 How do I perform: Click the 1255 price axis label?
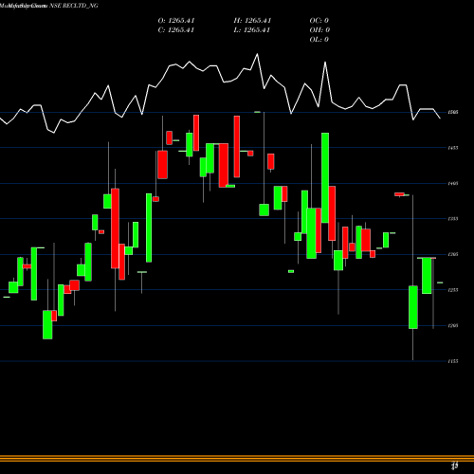(x=453, y=290)
